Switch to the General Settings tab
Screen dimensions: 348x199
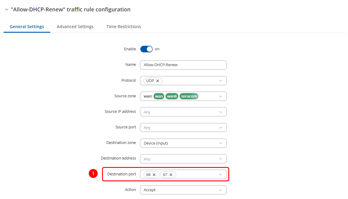point(27,27)
